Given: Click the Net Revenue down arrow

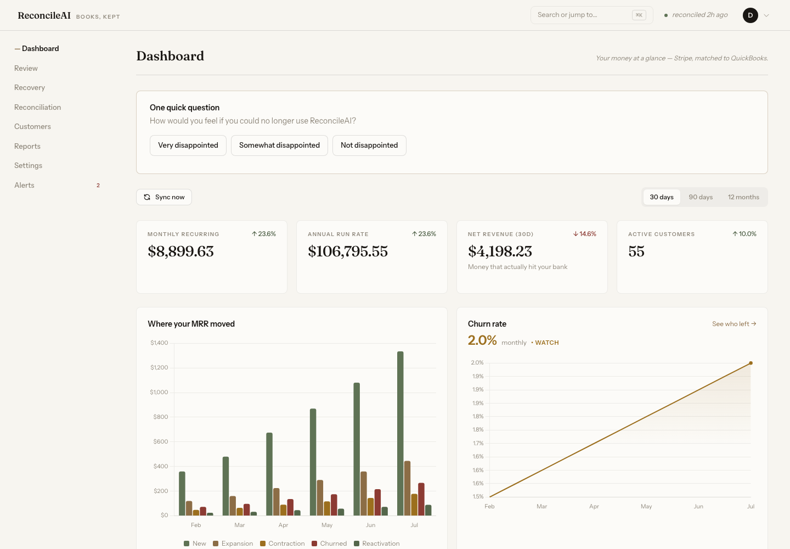Looking at the screenshot, I should point(575,234).
